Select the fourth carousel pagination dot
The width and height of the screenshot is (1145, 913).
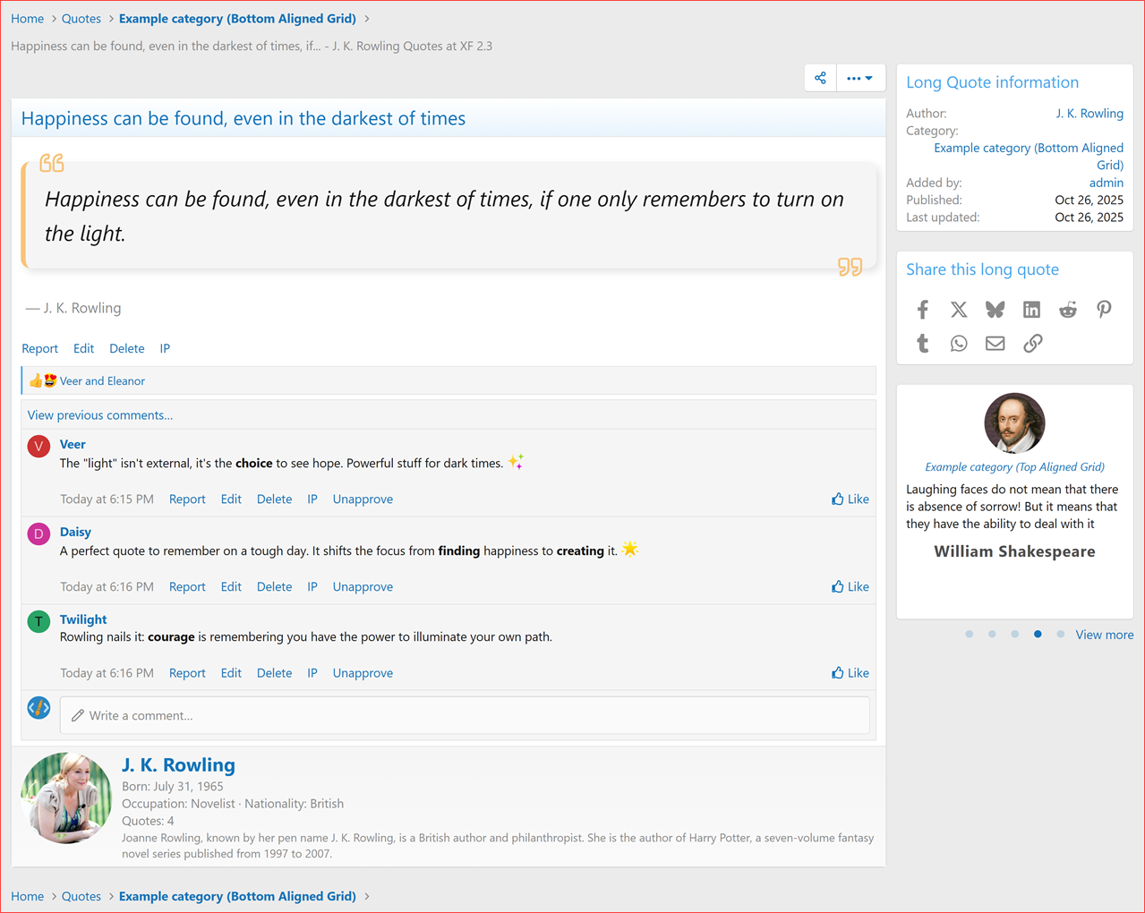[x=1038, y=634]
